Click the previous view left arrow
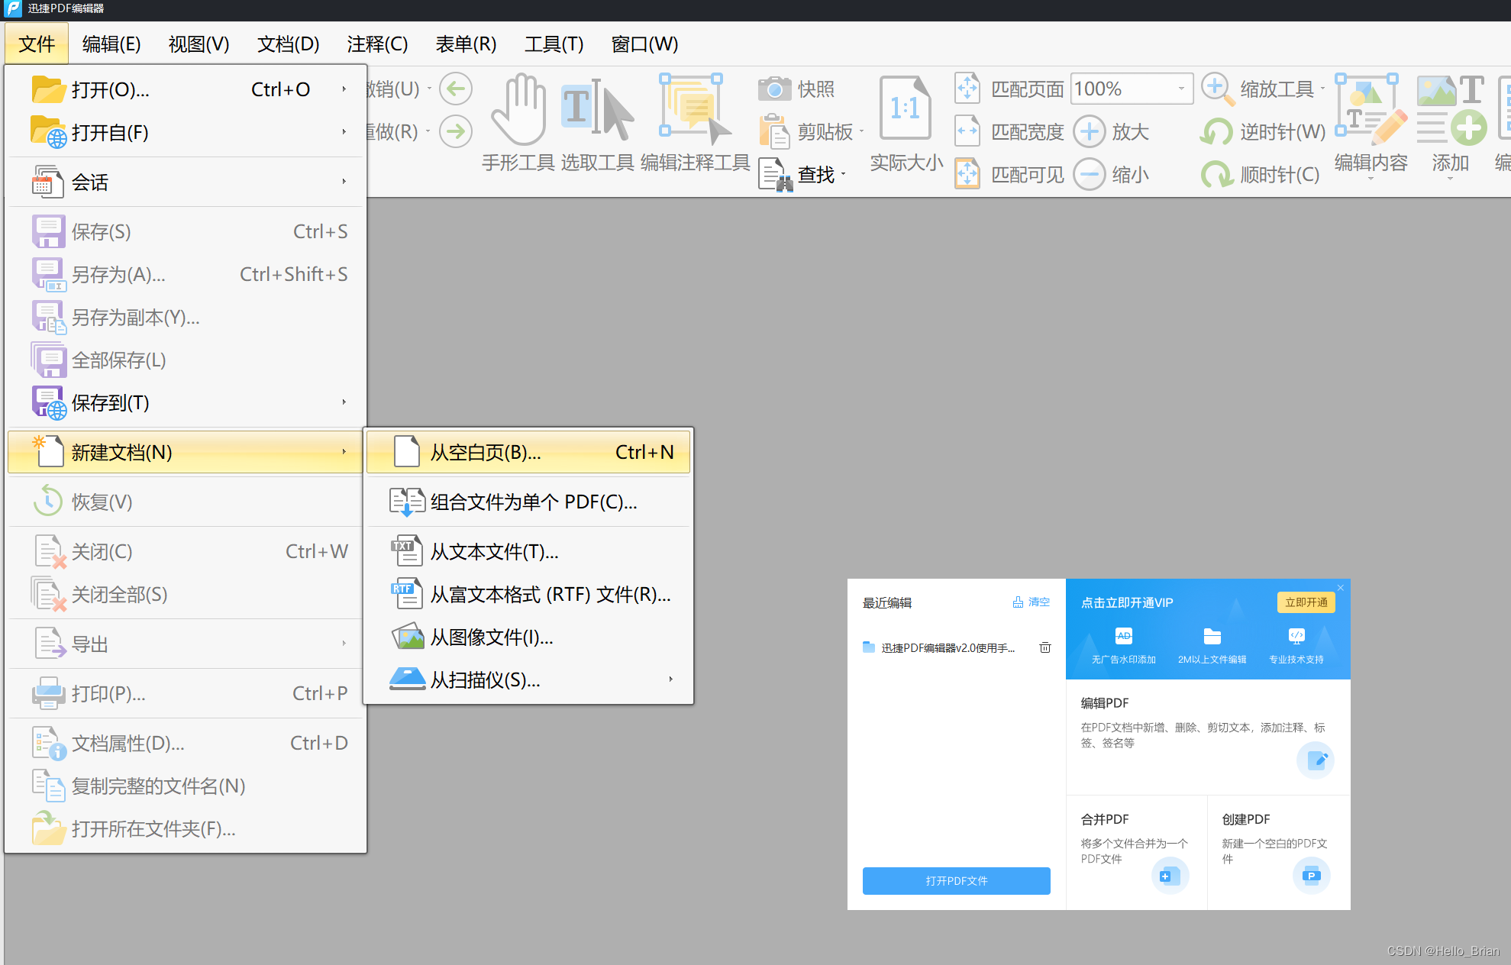Viewport: 1511px width, 965px height. pyautogui.click(x=456, y=89)
